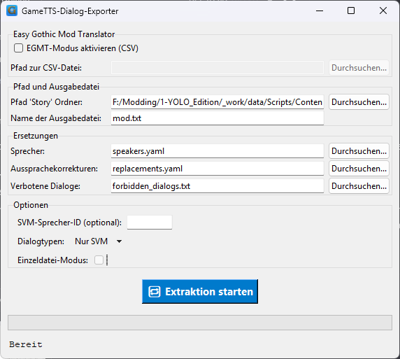Enable the EGMT-Modus aktivieren (CSV) checkbox
The image size is (400, 359).
point(19,48)
